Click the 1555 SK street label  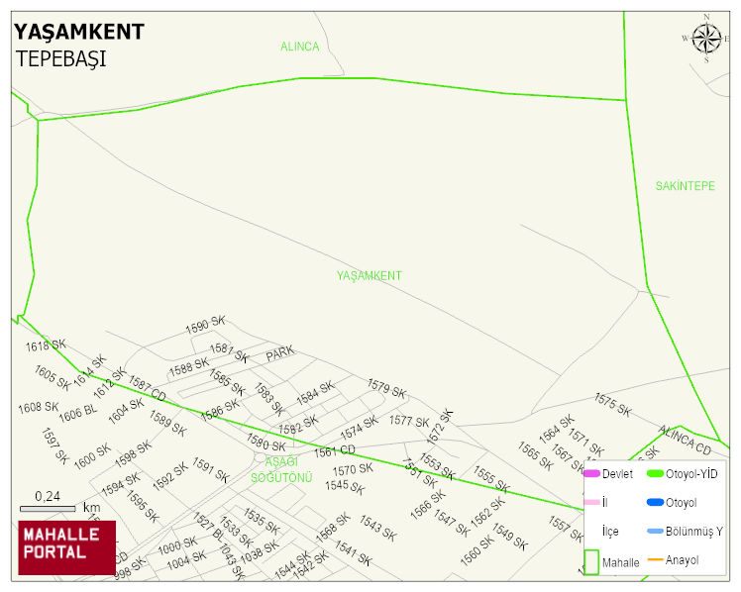[x=491, y=480]
